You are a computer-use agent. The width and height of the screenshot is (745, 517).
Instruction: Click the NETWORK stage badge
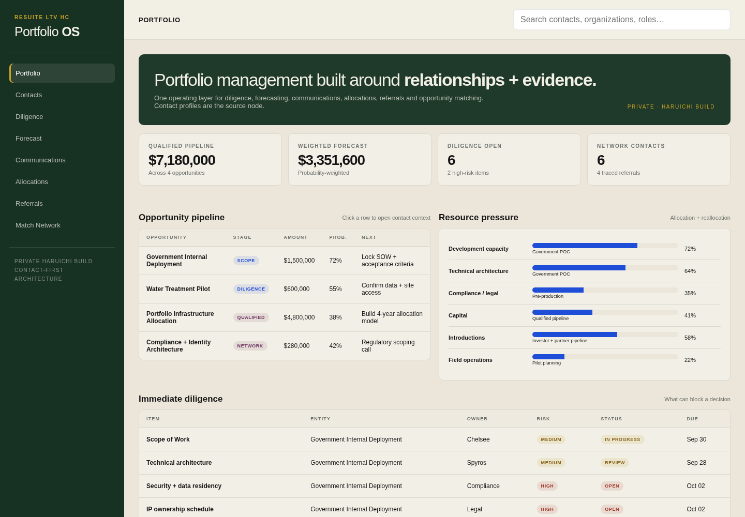tap(250, 346)
